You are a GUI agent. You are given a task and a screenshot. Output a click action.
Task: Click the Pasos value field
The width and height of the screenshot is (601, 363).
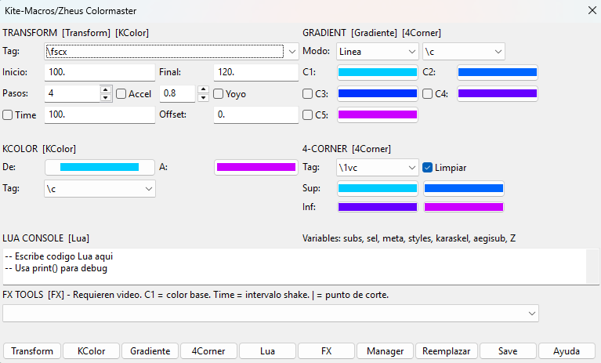click(x=72, y=93)
